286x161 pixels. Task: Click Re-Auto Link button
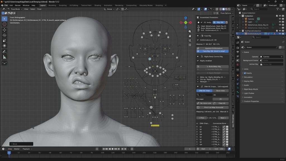(204, 103)
